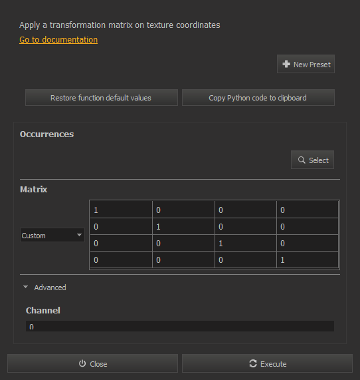This screenshot has width=360, height=380.
Task: Click the power icon on Close button
Action: click(x=82, y=363)
